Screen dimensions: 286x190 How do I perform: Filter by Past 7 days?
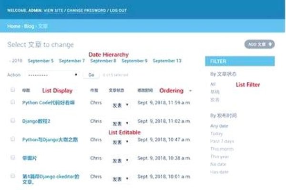tap(222, 141)
